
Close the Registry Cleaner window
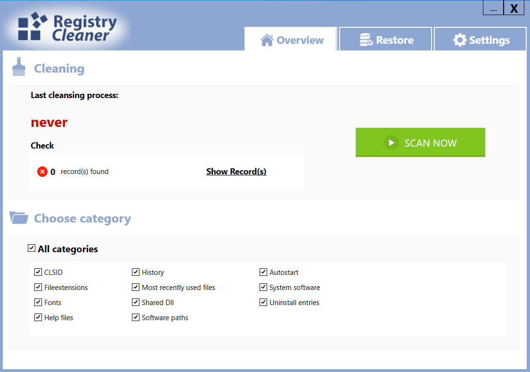click(x=514, y=8)
